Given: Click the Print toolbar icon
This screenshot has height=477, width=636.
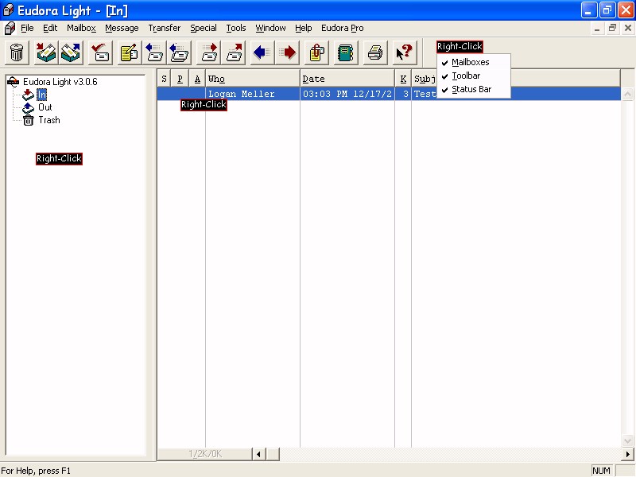Looking at the screenshot, I should tap(374, 52).
